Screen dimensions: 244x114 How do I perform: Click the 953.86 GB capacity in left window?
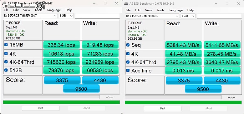(x=13, y=38)
